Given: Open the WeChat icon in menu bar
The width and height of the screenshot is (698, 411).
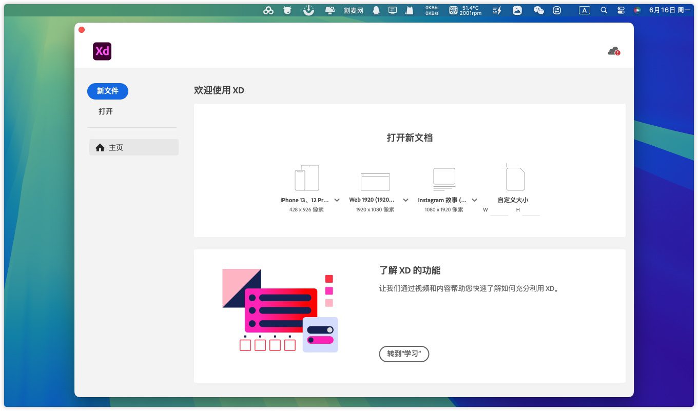Looking at the screenshot, I should [x=538, y=10].
